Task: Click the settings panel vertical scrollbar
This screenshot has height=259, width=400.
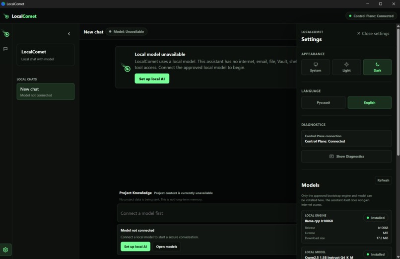Action: pos(398,92)
